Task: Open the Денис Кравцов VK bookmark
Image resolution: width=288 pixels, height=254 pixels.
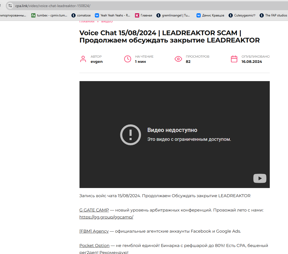Action: click(x=210, y=15)
